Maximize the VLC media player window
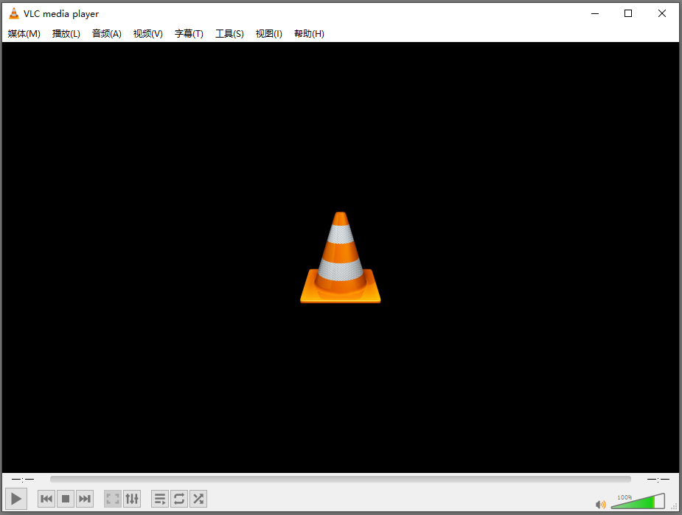The width and height of the screenshot is (682, 515). (x=628, y=13)
